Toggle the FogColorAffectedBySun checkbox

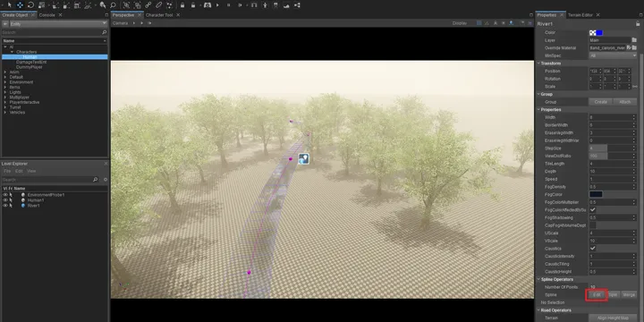(593, 210)
